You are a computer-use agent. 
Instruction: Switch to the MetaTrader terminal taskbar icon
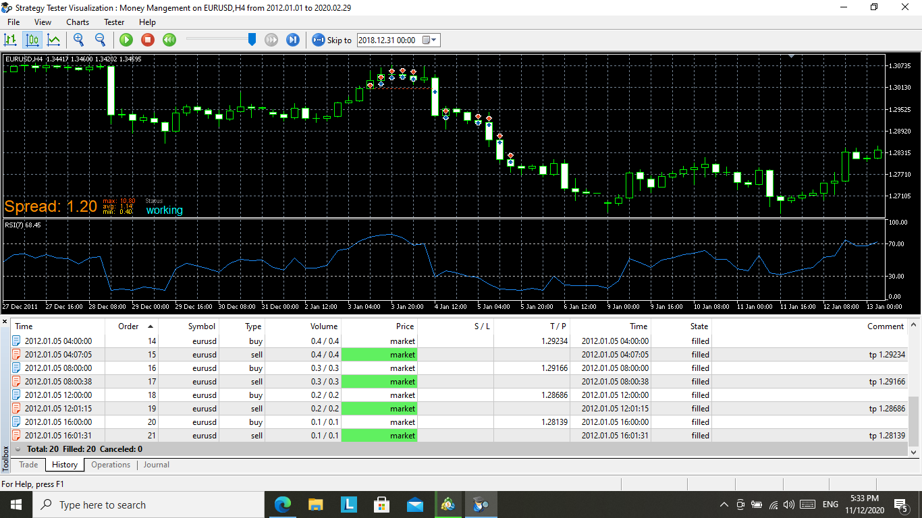pyautogui.click(x=448, y=505)
